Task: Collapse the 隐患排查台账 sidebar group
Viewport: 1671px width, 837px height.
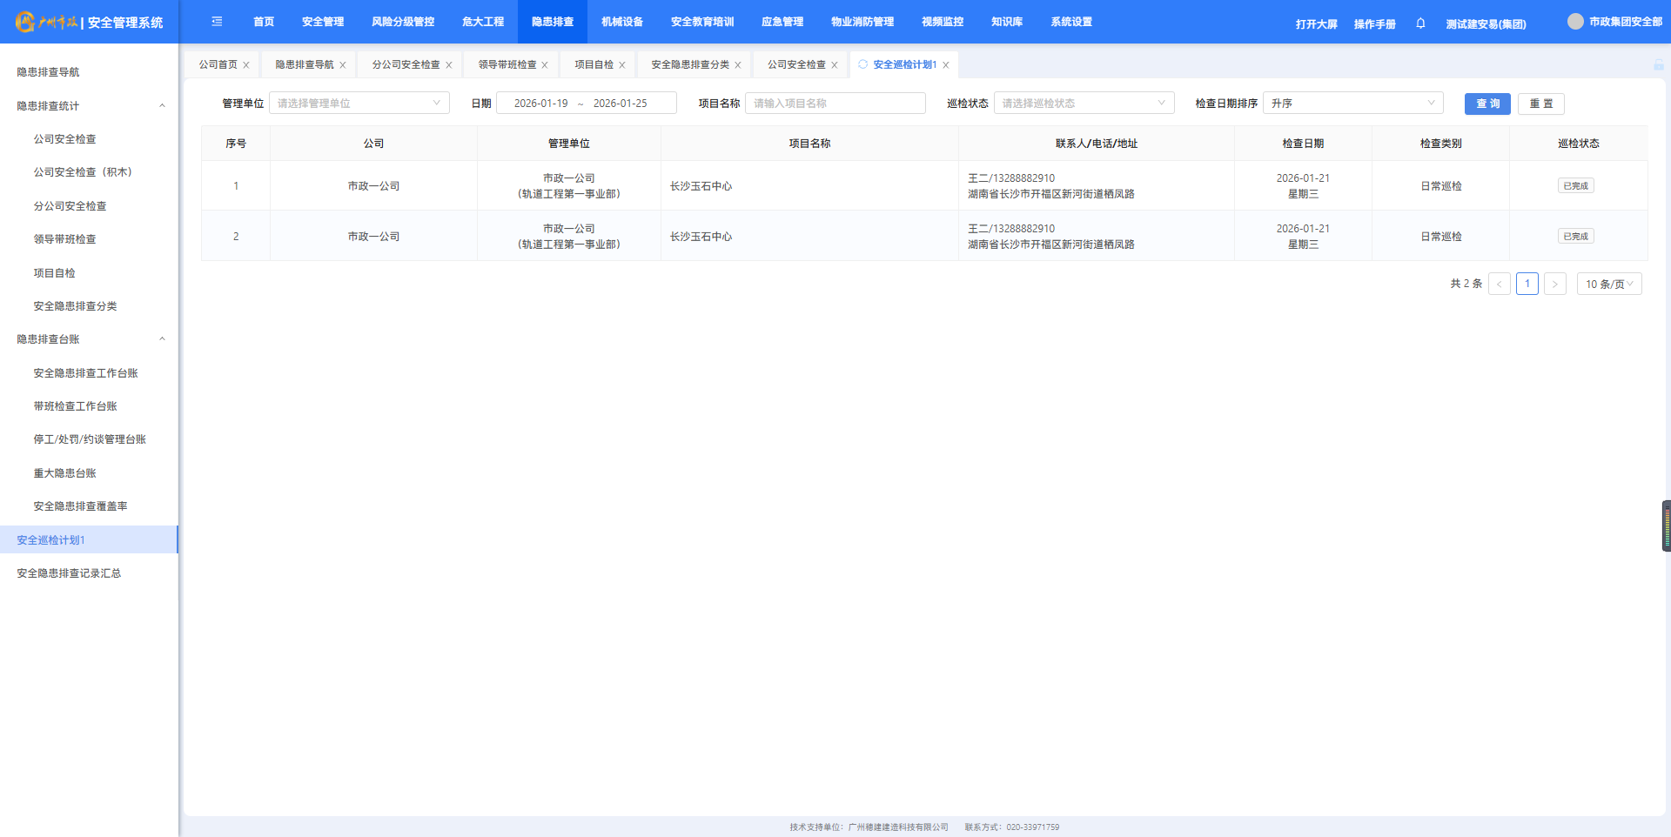Action: tap(162, 339)
